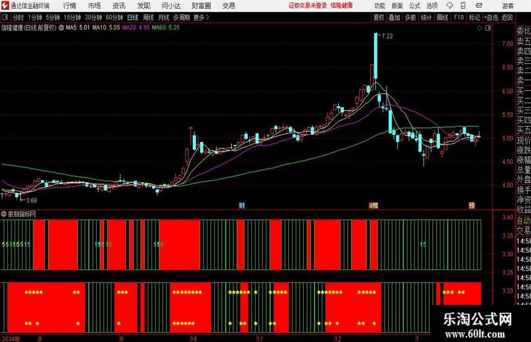Open the 版面 menu

[x=397, y=6]
